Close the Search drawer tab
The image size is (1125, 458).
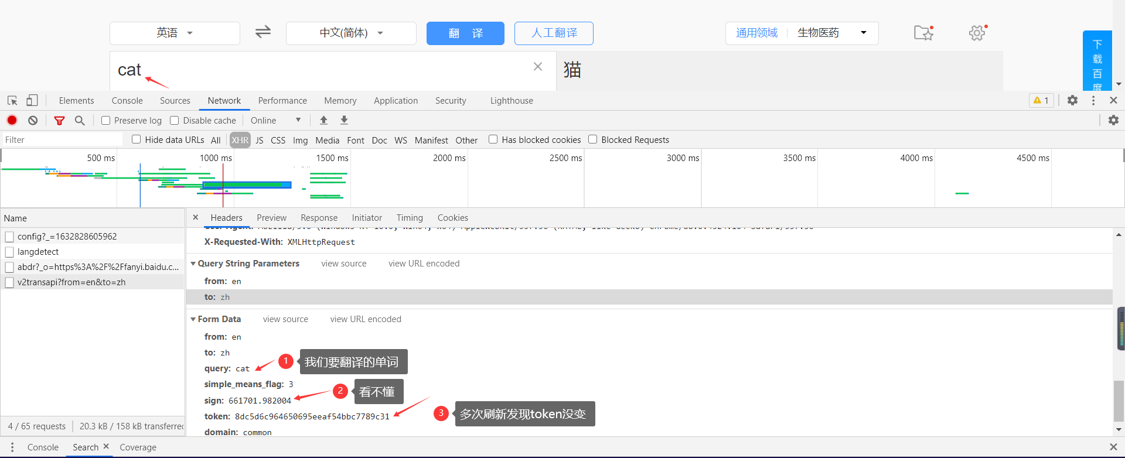coord(106,446)
